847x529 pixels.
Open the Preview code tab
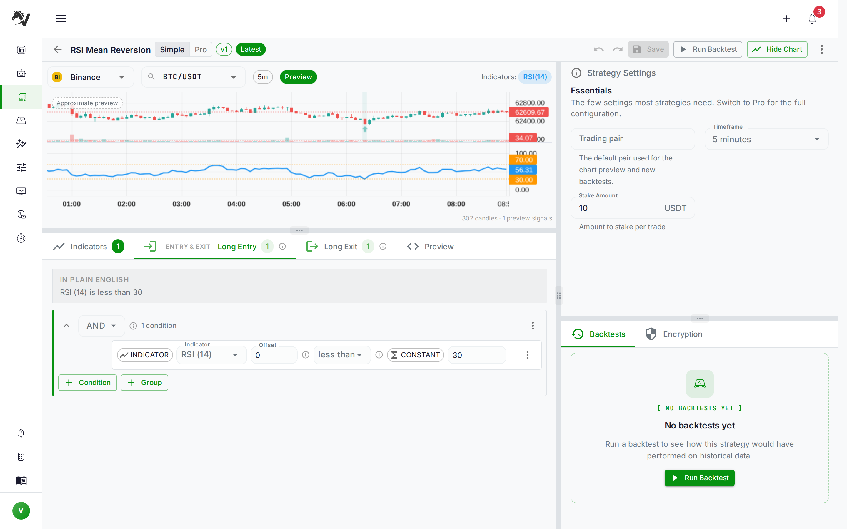point(430,246)
